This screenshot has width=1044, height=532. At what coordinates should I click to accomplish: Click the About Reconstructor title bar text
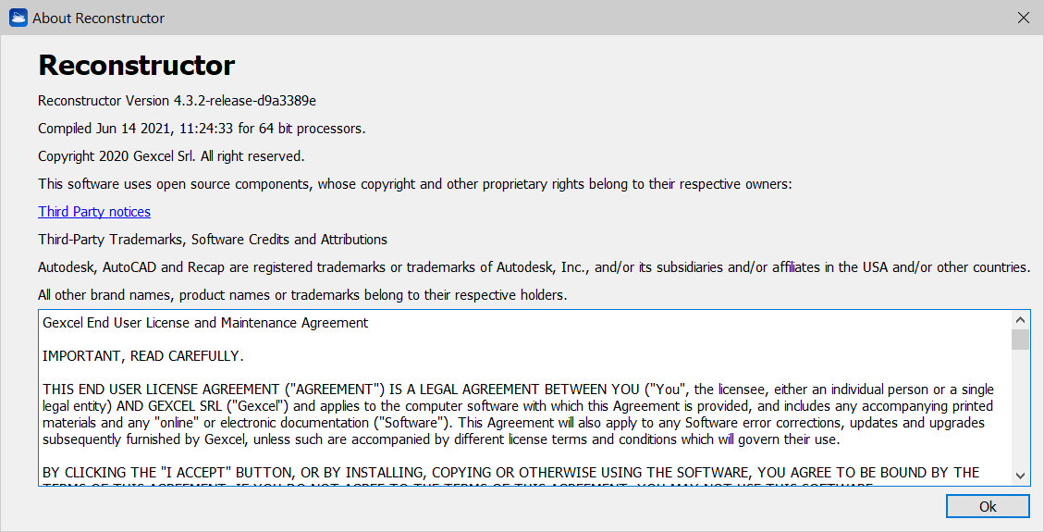click(99, 18)
